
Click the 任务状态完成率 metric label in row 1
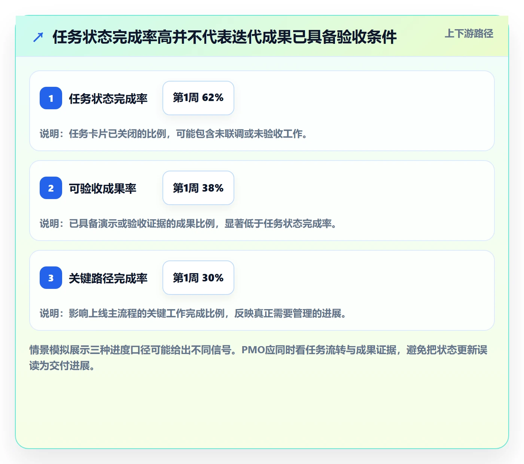tap(108, 98)
